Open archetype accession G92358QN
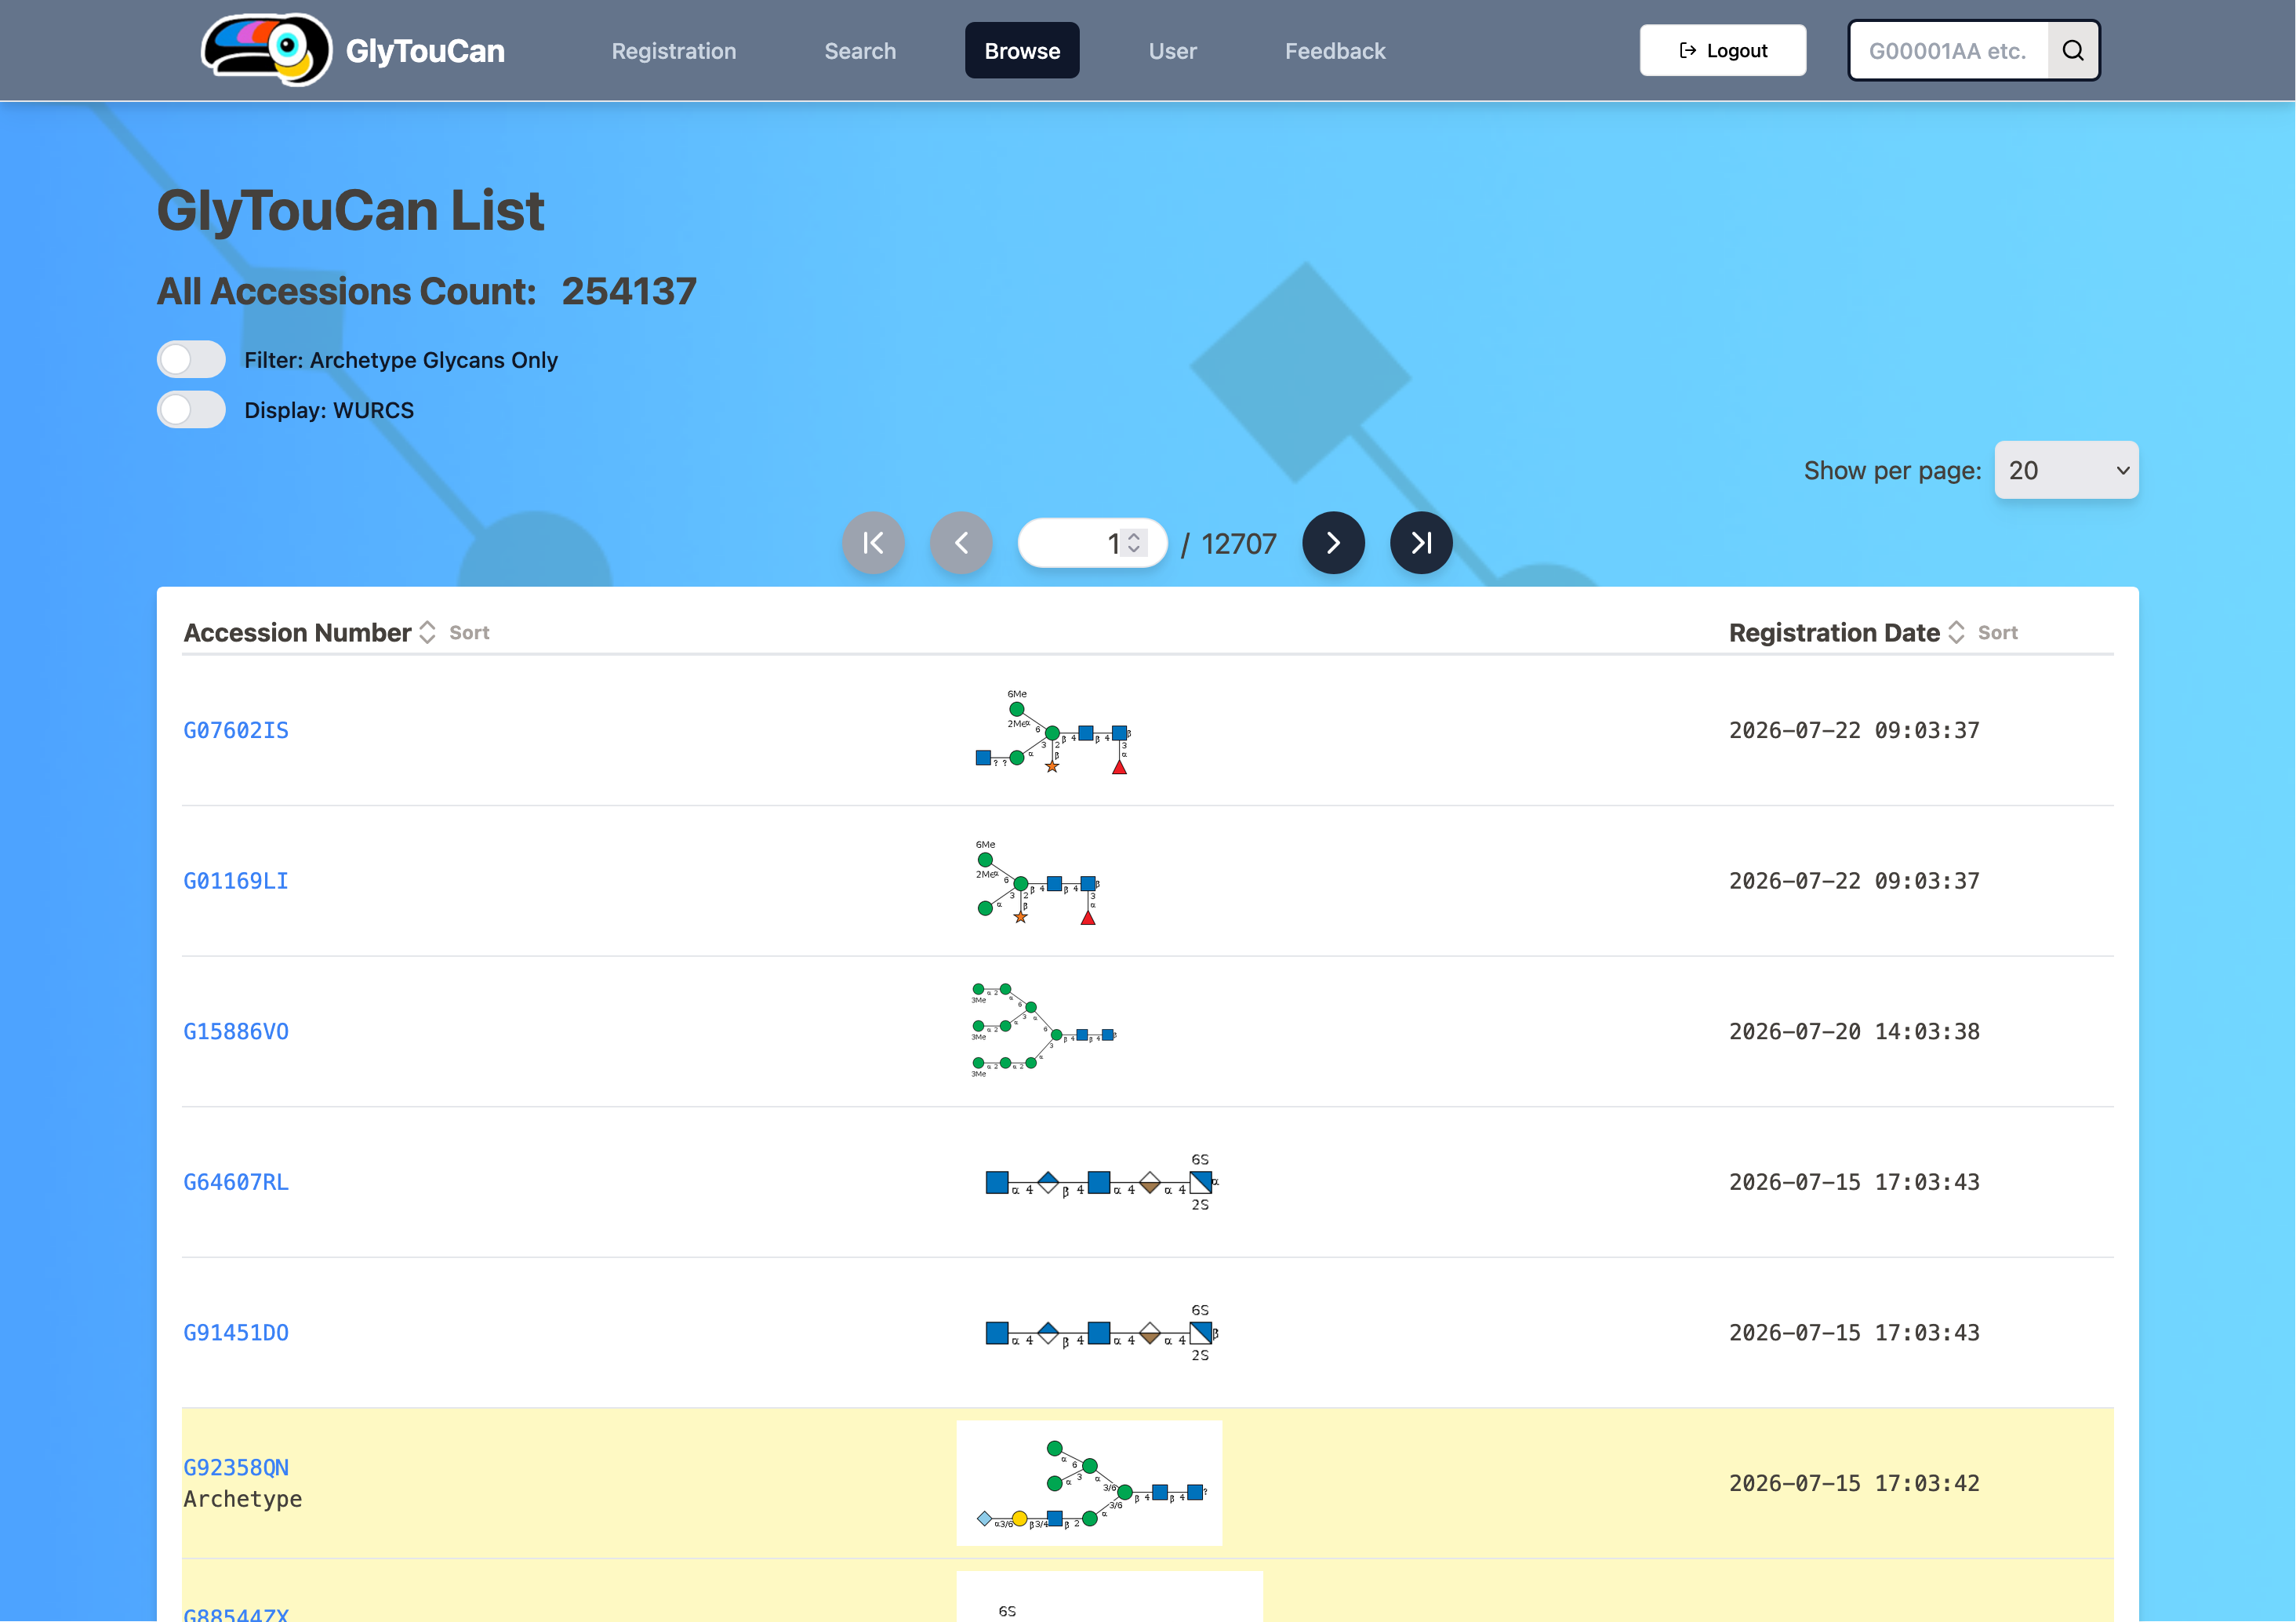The width and height of the screenshot is (2296, 1622). click(236, 1467)
